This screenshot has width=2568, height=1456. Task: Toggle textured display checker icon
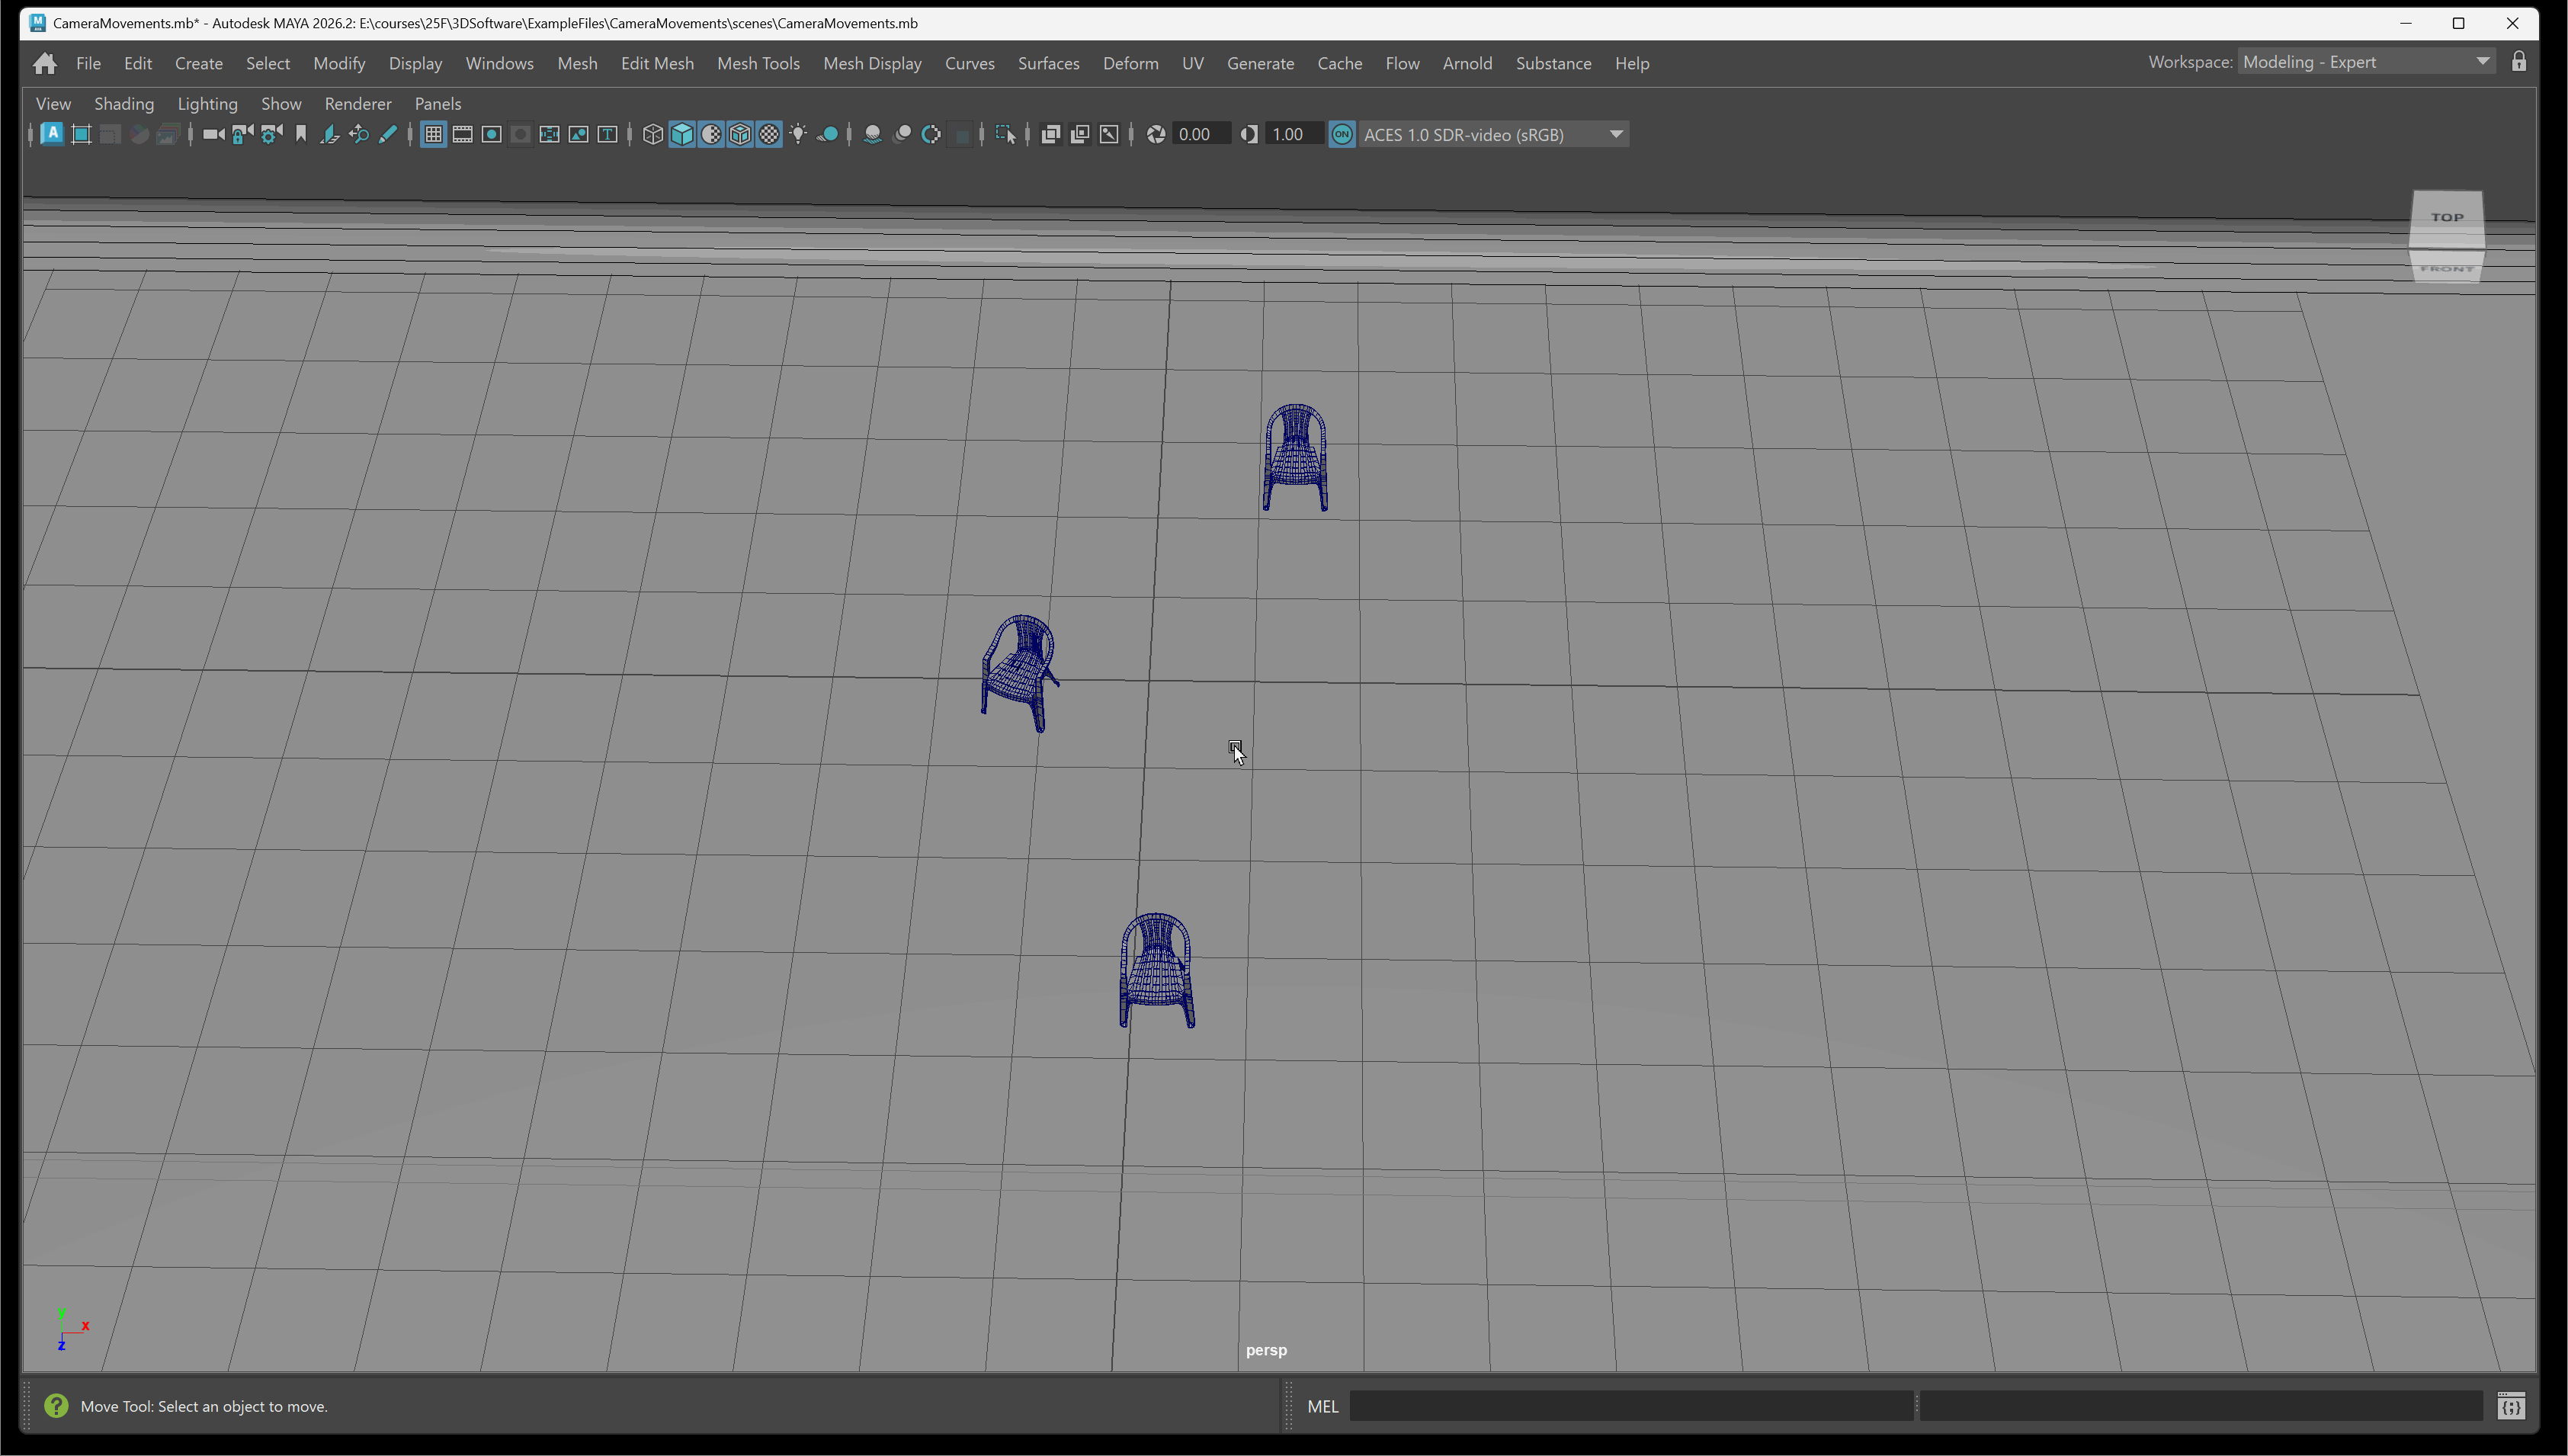[x=768, y=134]
